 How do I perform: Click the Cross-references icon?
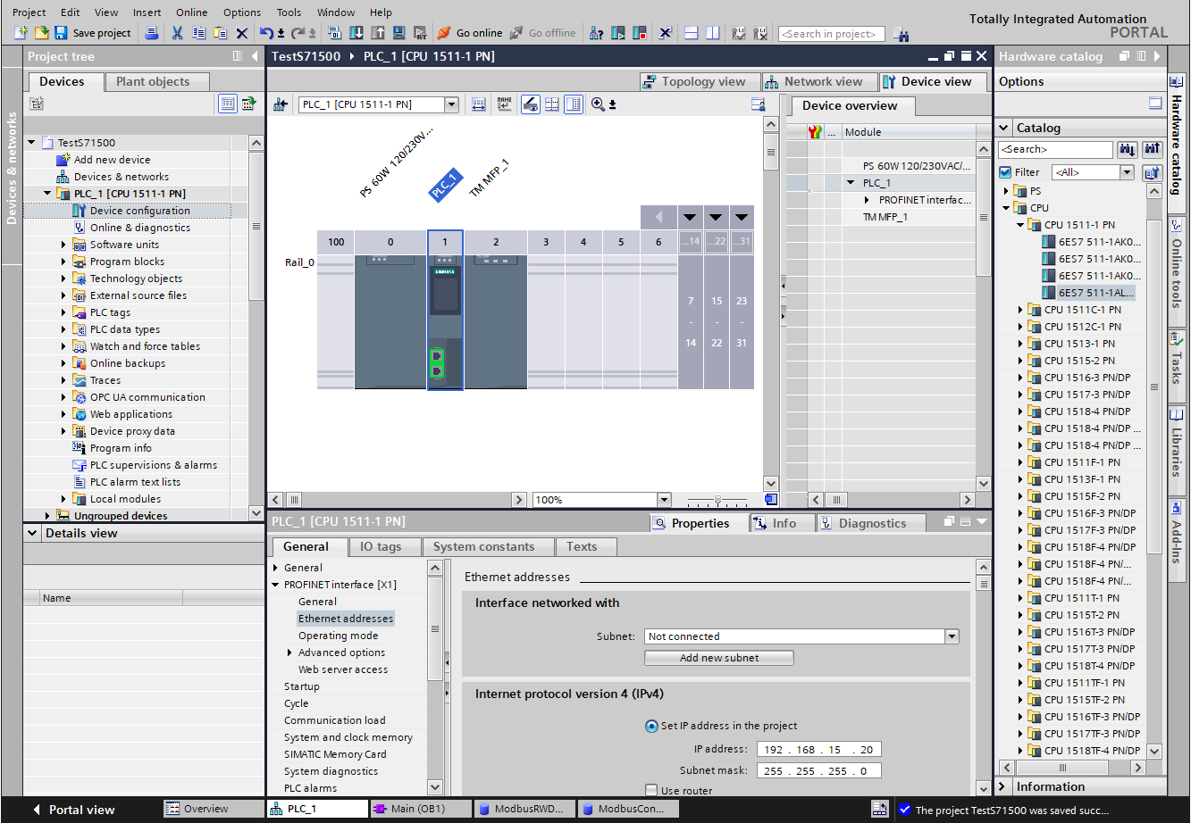pos(666,33)
